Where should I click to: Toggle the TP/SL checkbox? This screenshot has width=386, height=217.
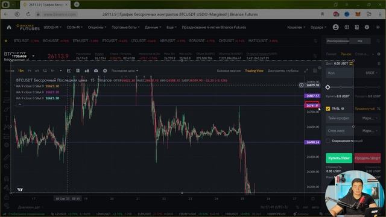[328, 108]
